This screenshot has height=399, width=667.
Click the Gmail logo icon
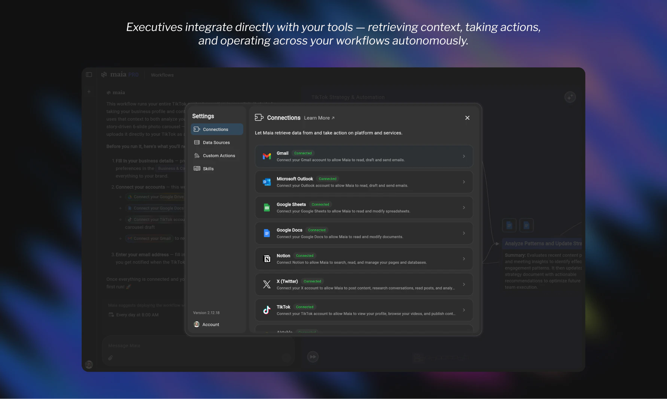point(267,156)
